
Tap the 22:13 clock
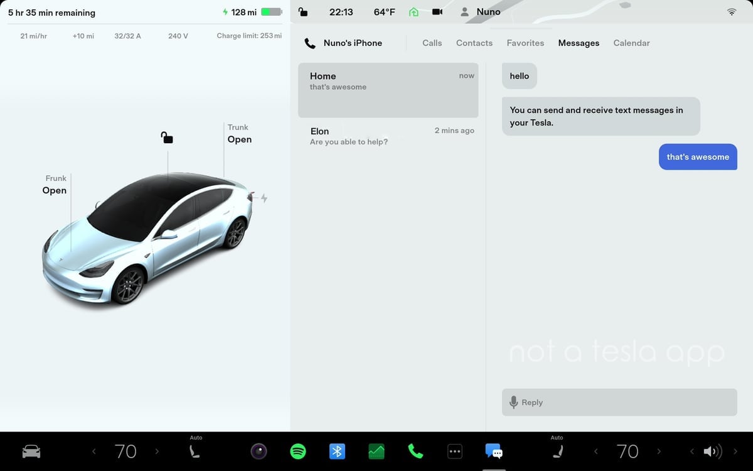pyautogui.click(x=341, y=12)
